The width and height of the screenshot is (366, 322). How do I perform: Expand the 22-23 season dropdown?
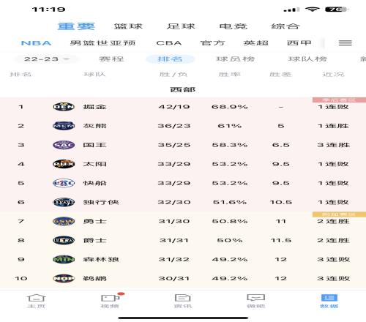tap(46, 59)
